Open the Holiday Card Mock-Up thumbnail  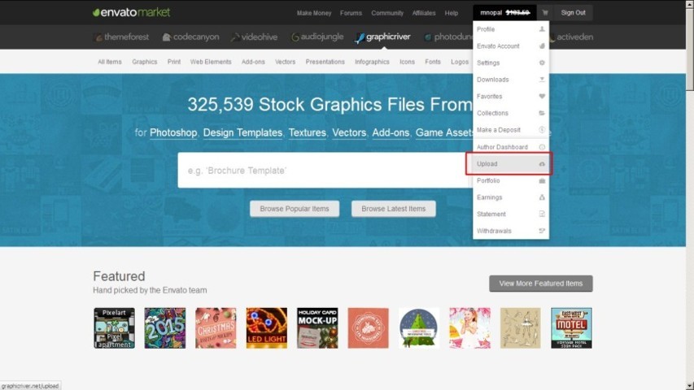pyautogui.click(x=317, y=328)
